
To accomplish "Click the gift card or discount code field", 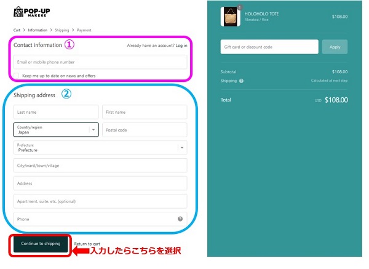I will coord(269,47).
